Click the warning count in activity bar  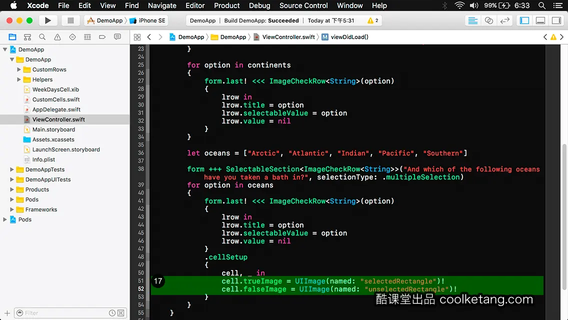tap(373, 20)
